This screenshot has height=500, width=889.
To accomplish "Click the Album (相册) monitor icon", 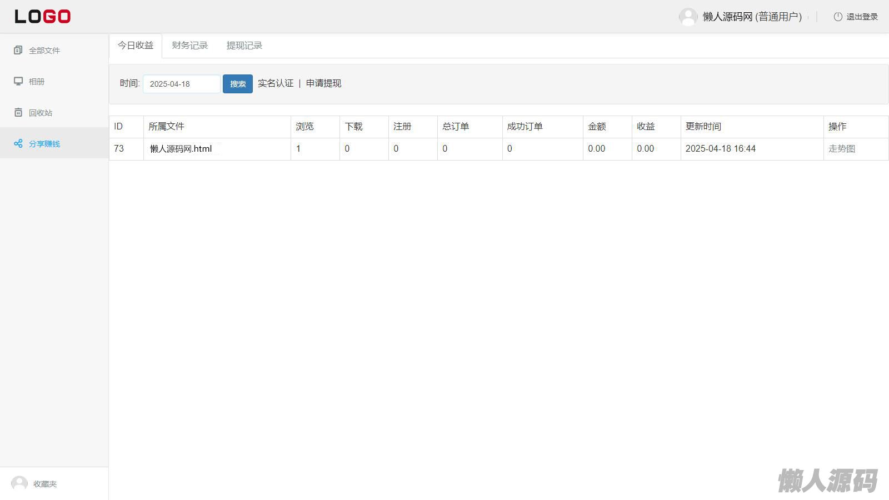I will 18,82.
